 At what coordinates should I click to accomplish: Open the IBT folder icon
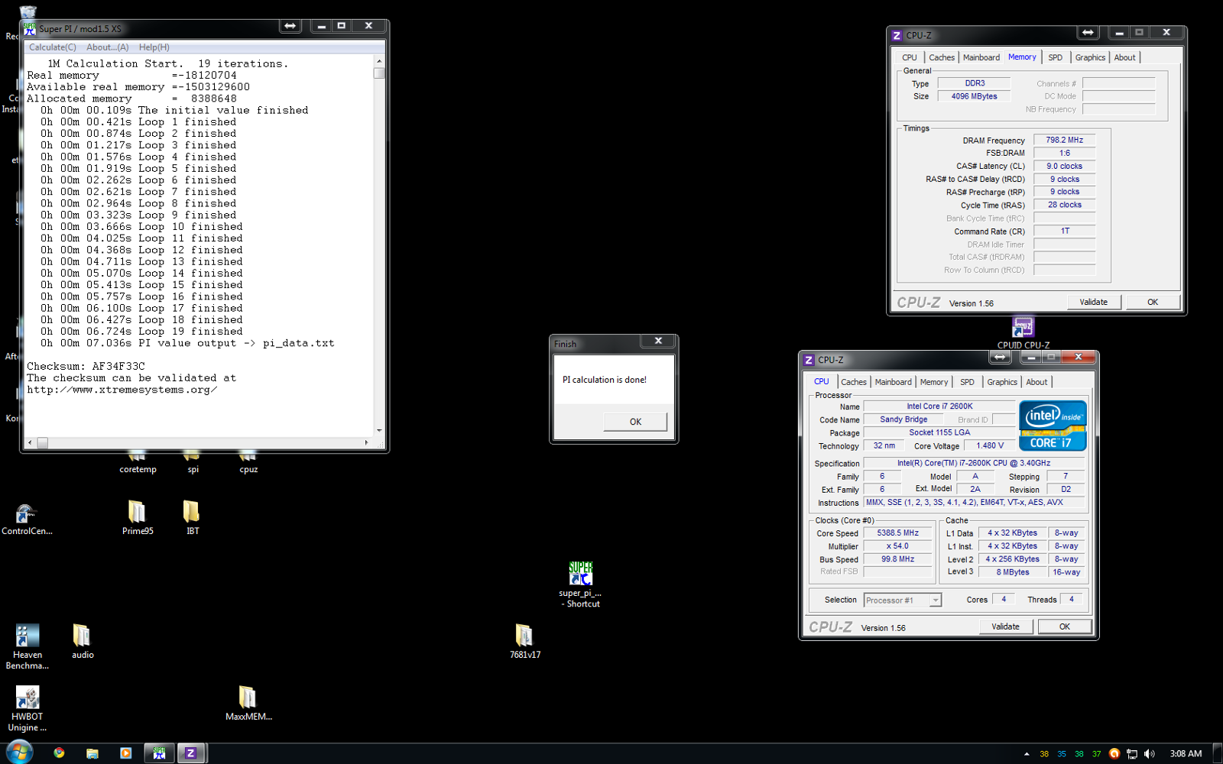(x=193, y=518)
